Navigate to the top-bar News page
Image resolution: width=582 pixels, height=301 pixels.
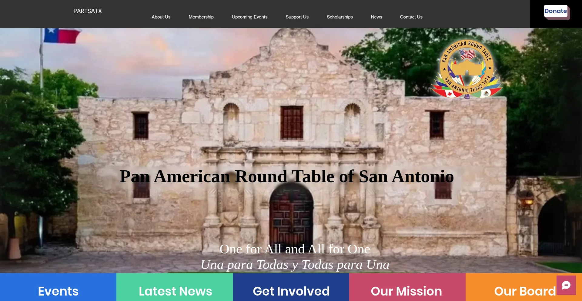pyautogui.click(x=376, y=17)
